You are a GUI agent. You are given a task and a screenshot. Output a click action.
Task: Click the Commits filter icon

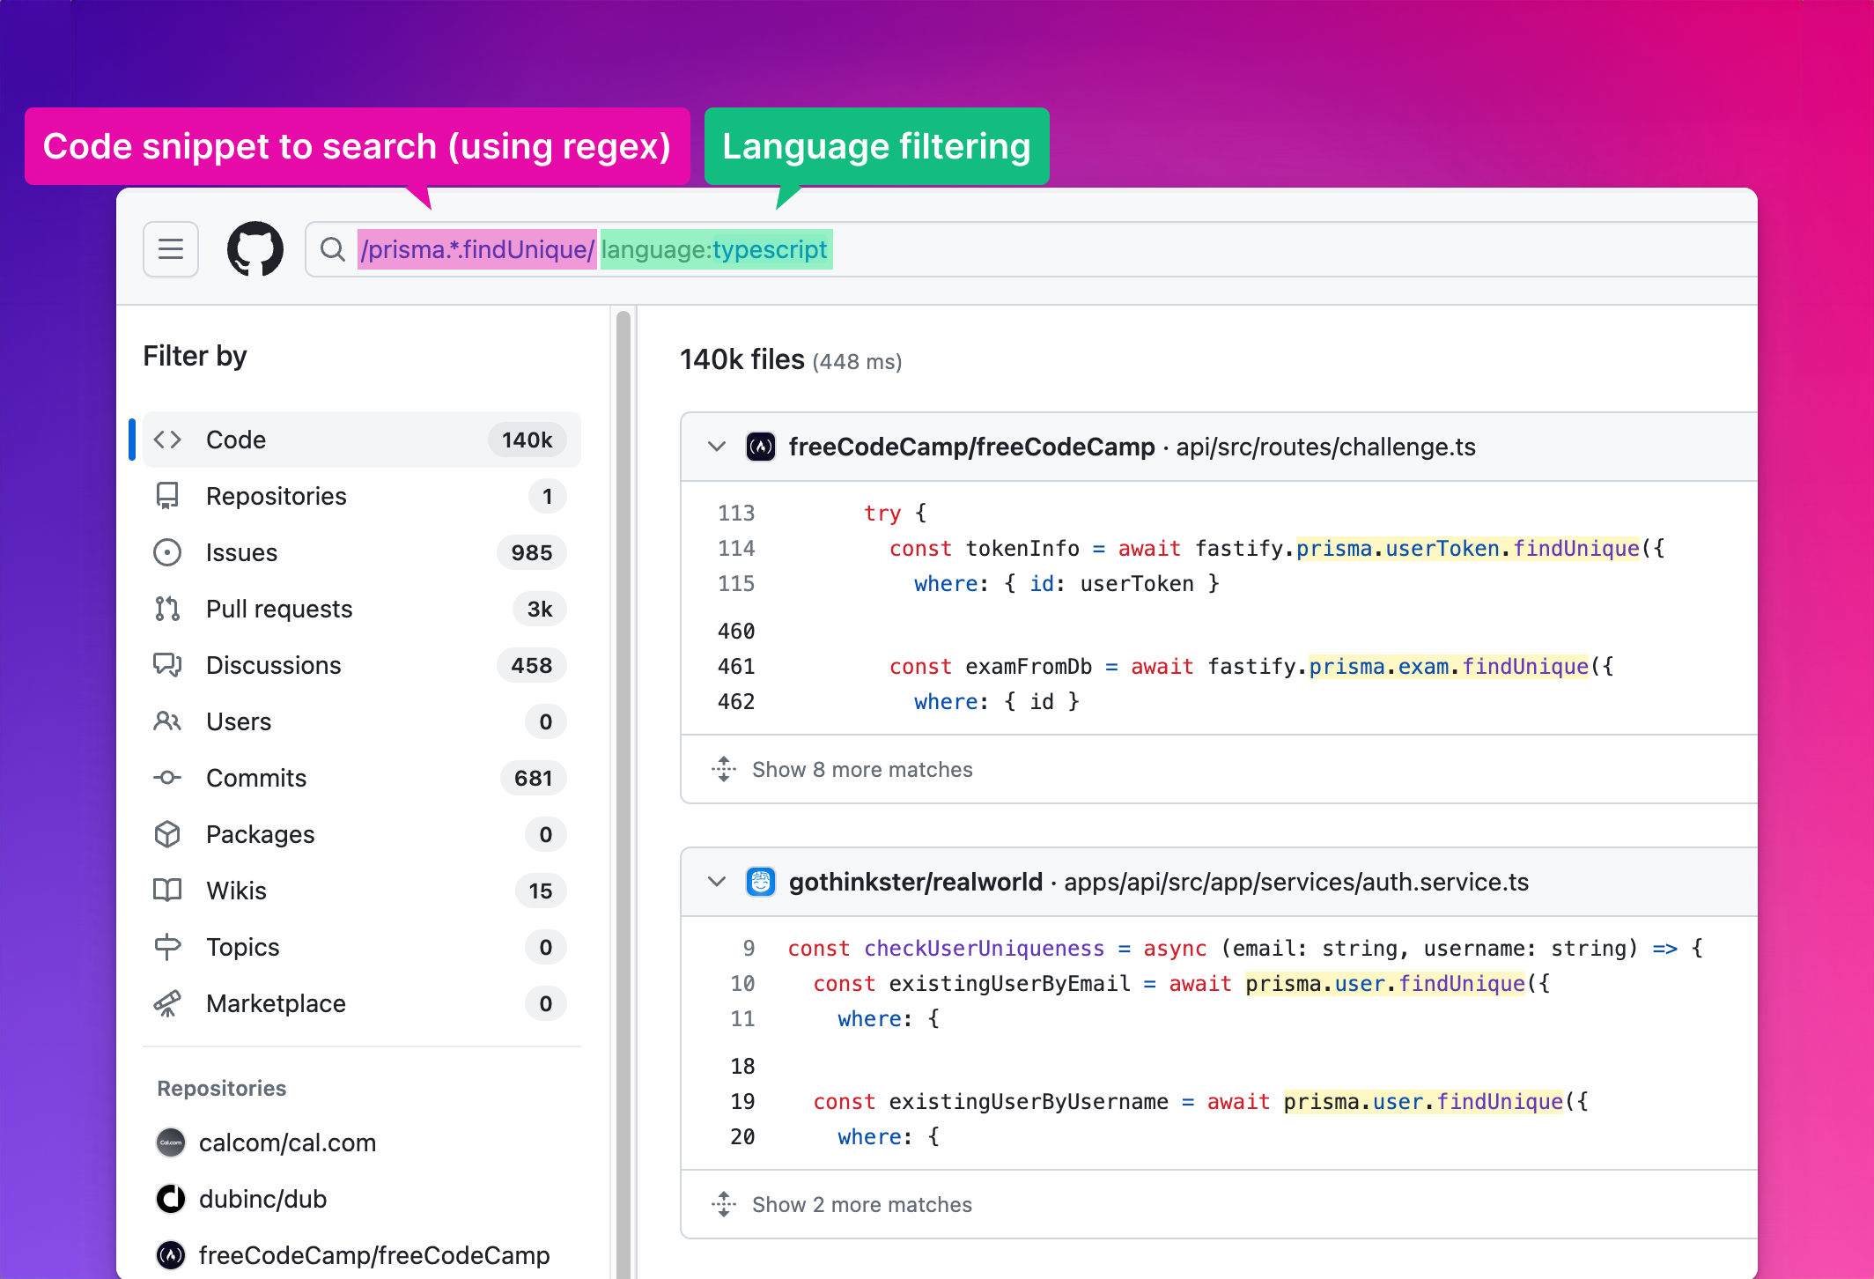tap(167, 778)
